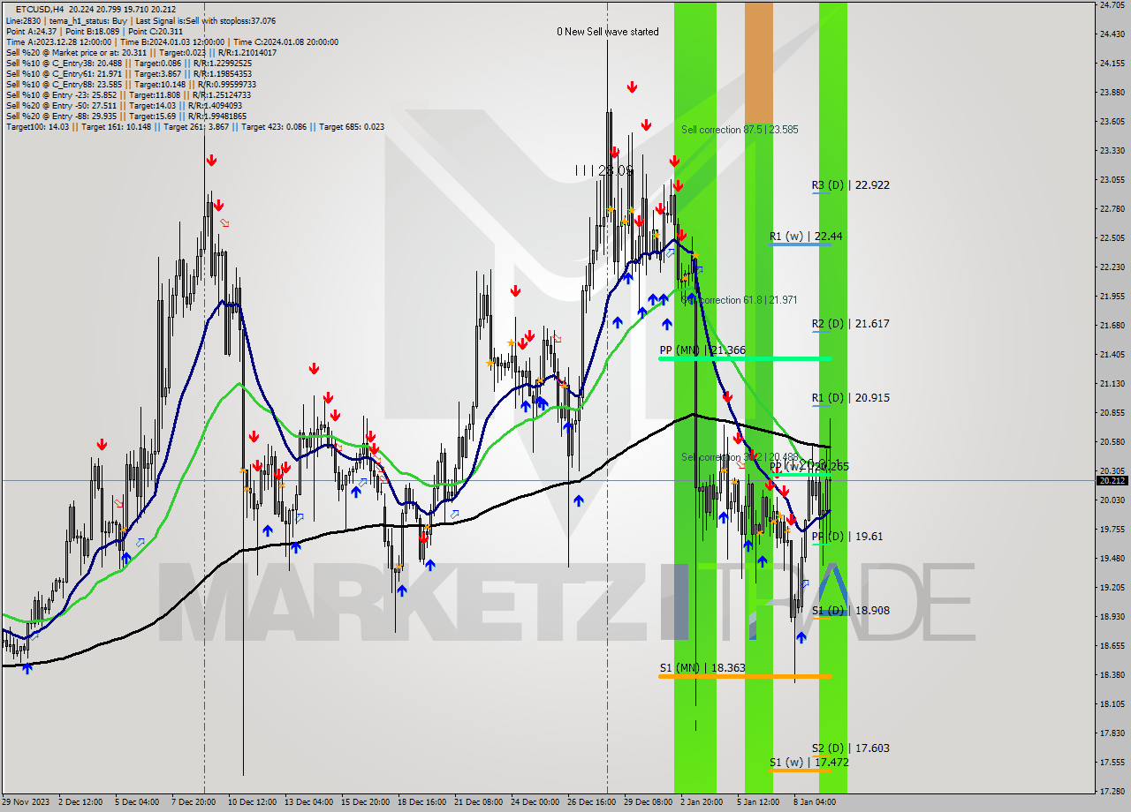Click the 'R3 (D) | 22.922' pivot label

click(x=851, y=185)
